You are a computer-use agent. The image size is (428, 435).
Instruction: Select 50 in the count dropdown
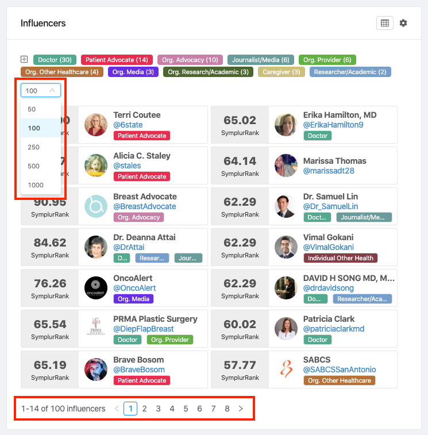click(41, 109)
